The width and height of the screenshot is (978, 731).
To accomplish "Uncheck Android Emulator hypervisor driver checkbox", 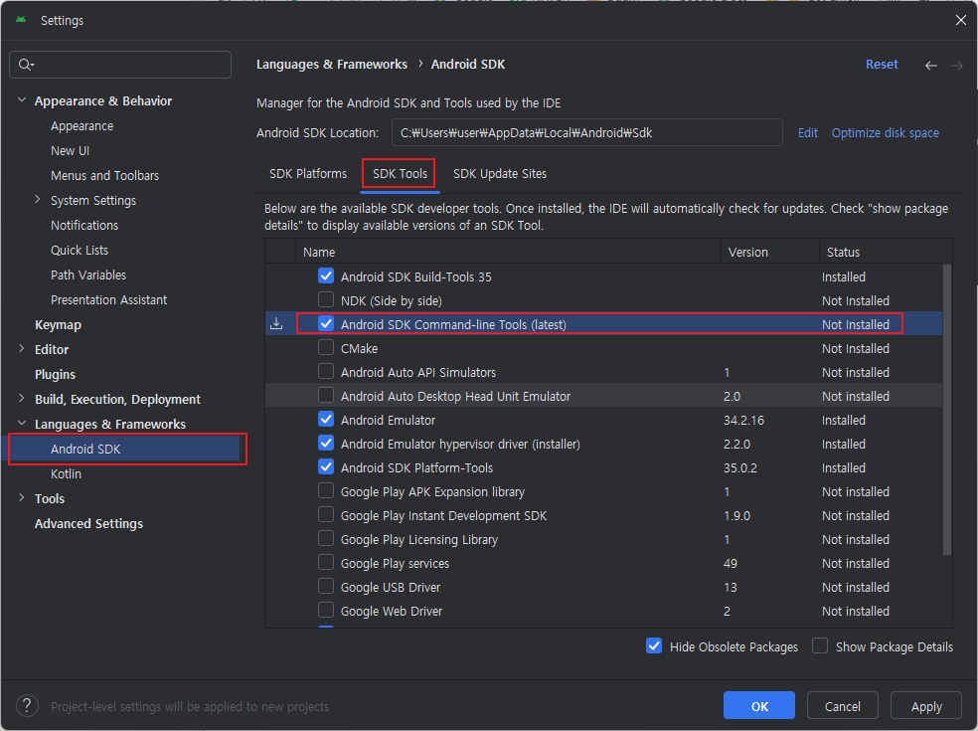I will 326,443.
